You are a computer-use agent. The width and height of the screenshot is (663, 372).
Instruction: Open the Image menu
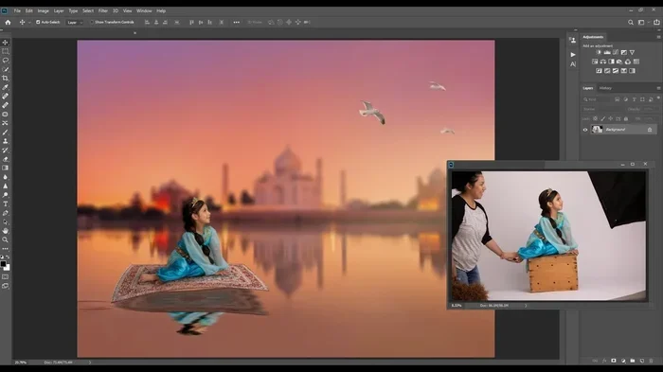pyautogui.click(x=44, y=11)
